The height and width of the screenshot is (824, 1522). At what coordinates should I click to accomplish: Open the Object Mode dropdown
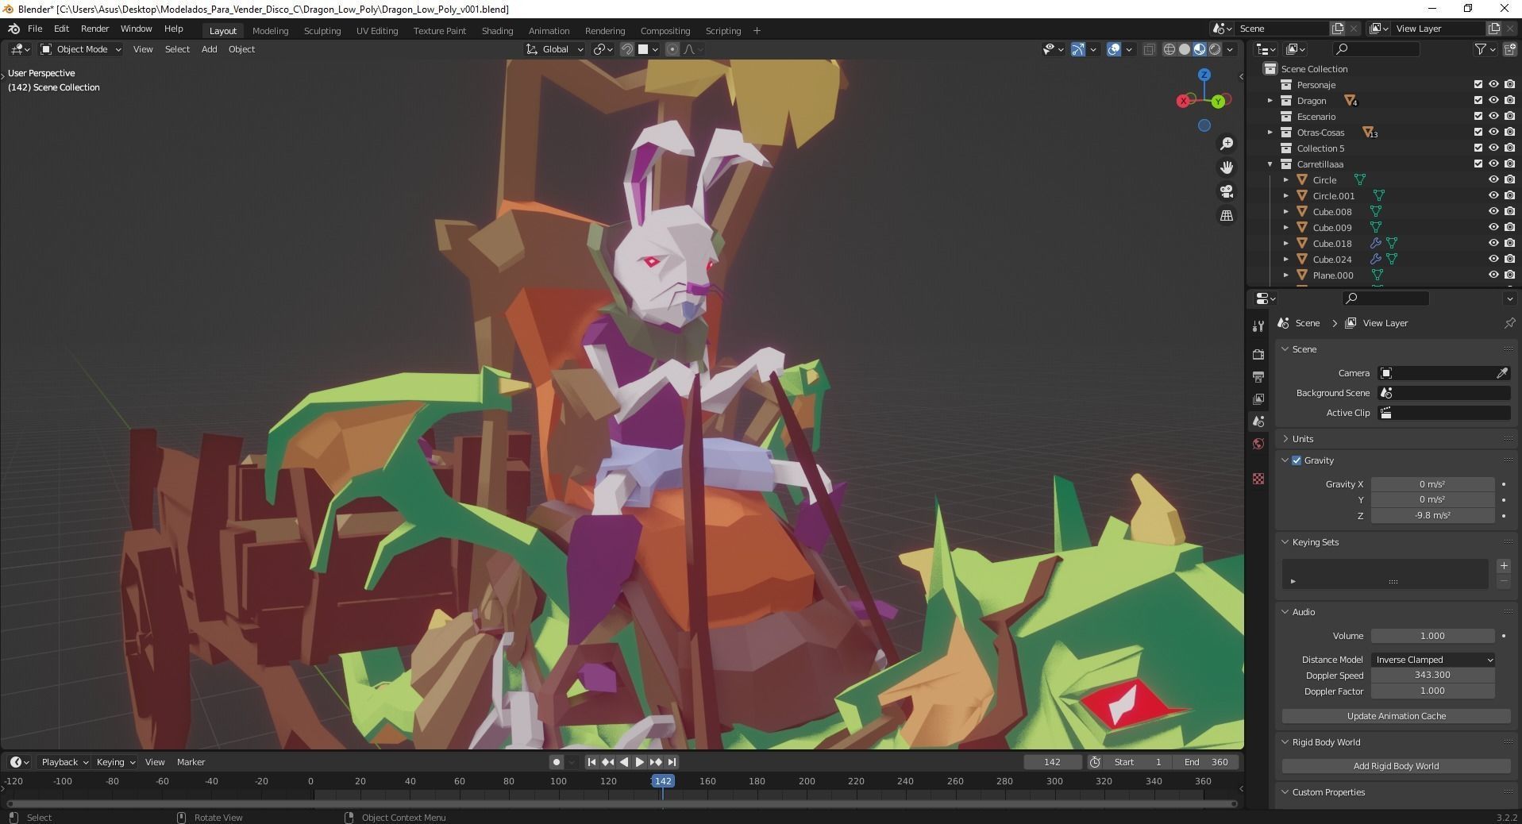[81, 49]
